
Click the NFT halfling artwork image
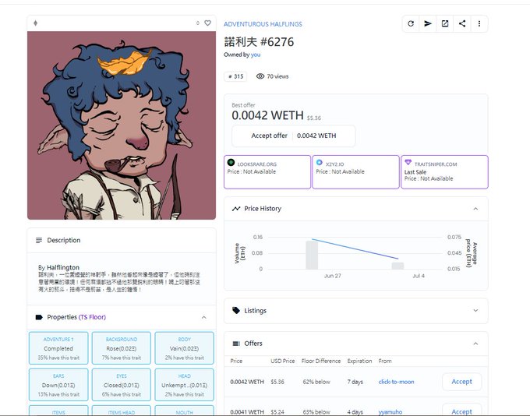[x=122, y=125]
